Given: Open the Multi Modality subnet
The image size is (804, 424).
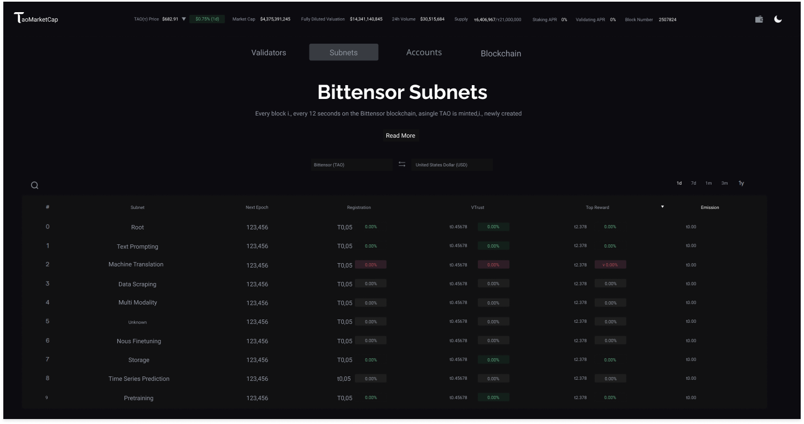Looking at the screenshot, I should tap(137, 302).
